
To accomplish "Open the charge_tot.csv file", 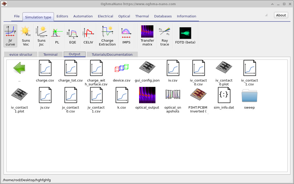I will 71,71.
